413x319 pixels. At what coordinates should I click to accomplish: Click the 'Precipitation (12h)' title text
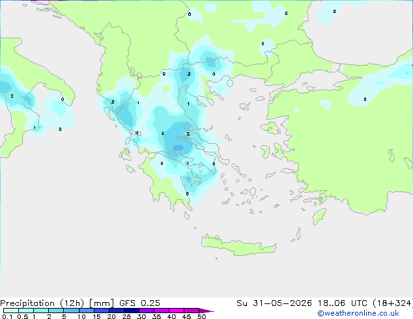click(x=42, y=303)
